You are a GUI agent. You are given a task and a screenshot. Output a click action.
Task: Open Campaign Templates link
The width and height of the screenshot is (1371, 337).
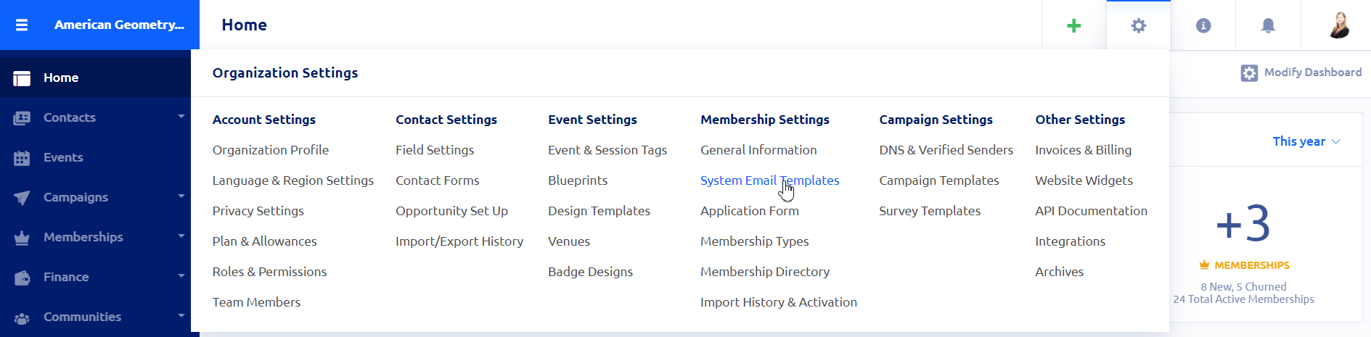pyautogui.click(x=939, y=180)
